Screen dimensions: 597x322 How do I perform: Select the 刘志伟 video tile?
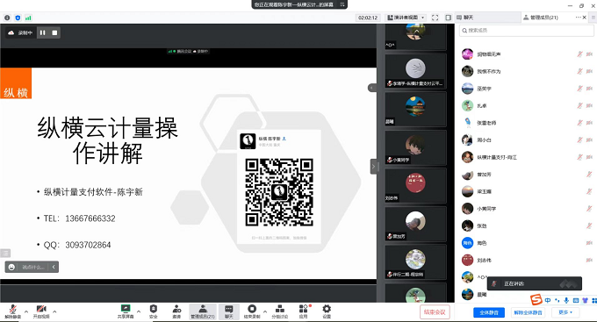415,186
